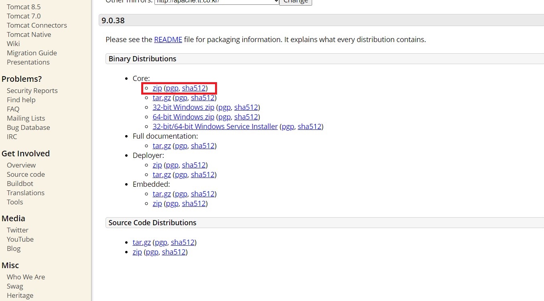Viewport: 544px width, 301px height.
Task: Open Presentations in the sidebar
Action: click(28, 62)
